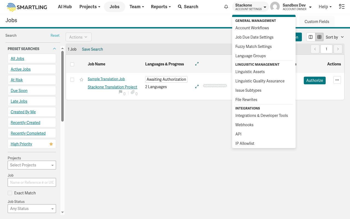Open Linguistic Quality Assurance

(x=260, y=81)
